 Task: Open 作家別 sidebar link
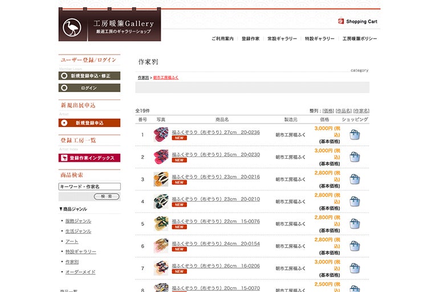[x=72, y=262]
